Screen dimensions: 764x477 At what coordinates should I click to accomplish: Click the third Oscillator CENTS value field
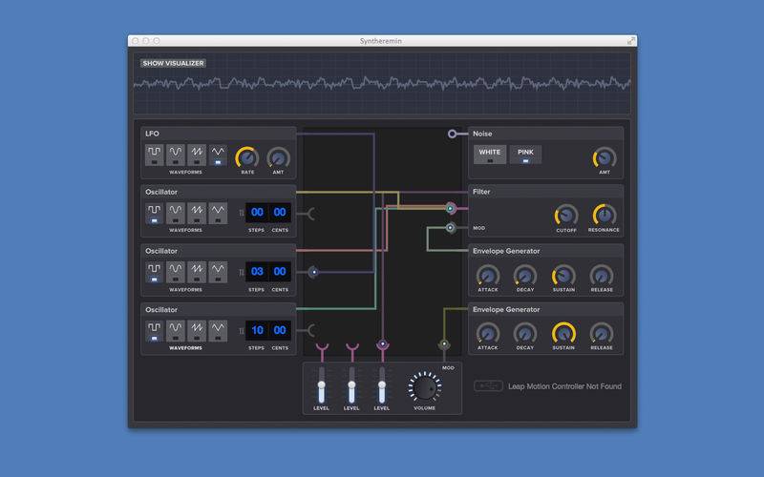point(280,331)
